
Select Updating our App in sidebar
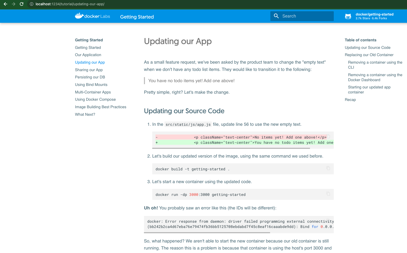[x=90, y=62]
